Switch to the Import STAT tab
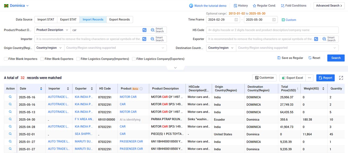 pyautogui.click(x=46, y=19)
